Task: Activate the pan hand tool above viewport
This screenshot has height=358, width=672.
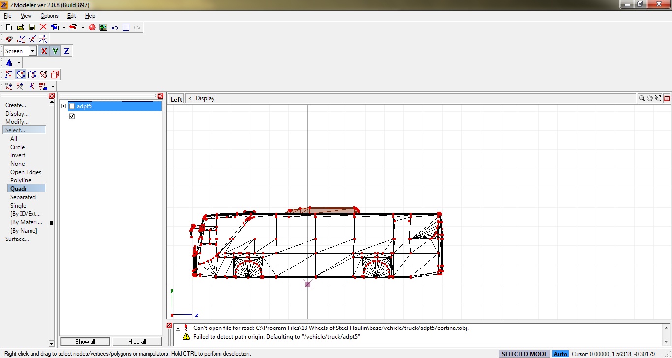Action: point(649,98)
